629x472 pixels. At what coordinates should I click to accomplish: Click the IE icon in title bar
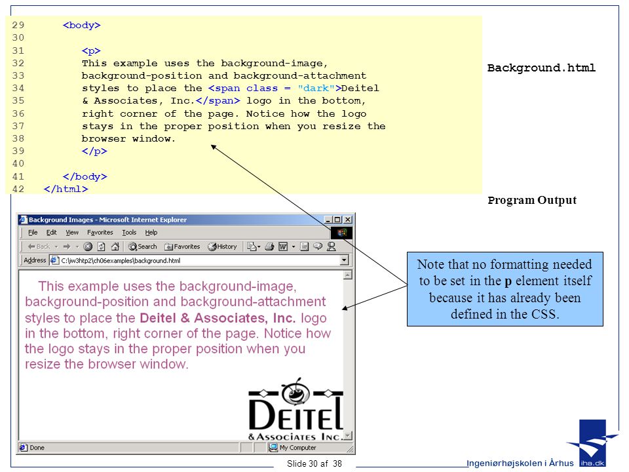24,220
